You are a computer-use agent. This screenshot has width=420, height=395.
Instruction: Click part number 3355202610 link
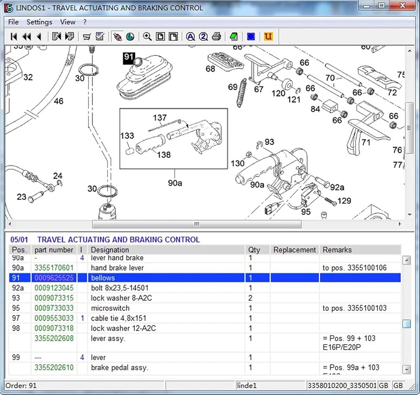pyautogui.click(x=54, y=367)
